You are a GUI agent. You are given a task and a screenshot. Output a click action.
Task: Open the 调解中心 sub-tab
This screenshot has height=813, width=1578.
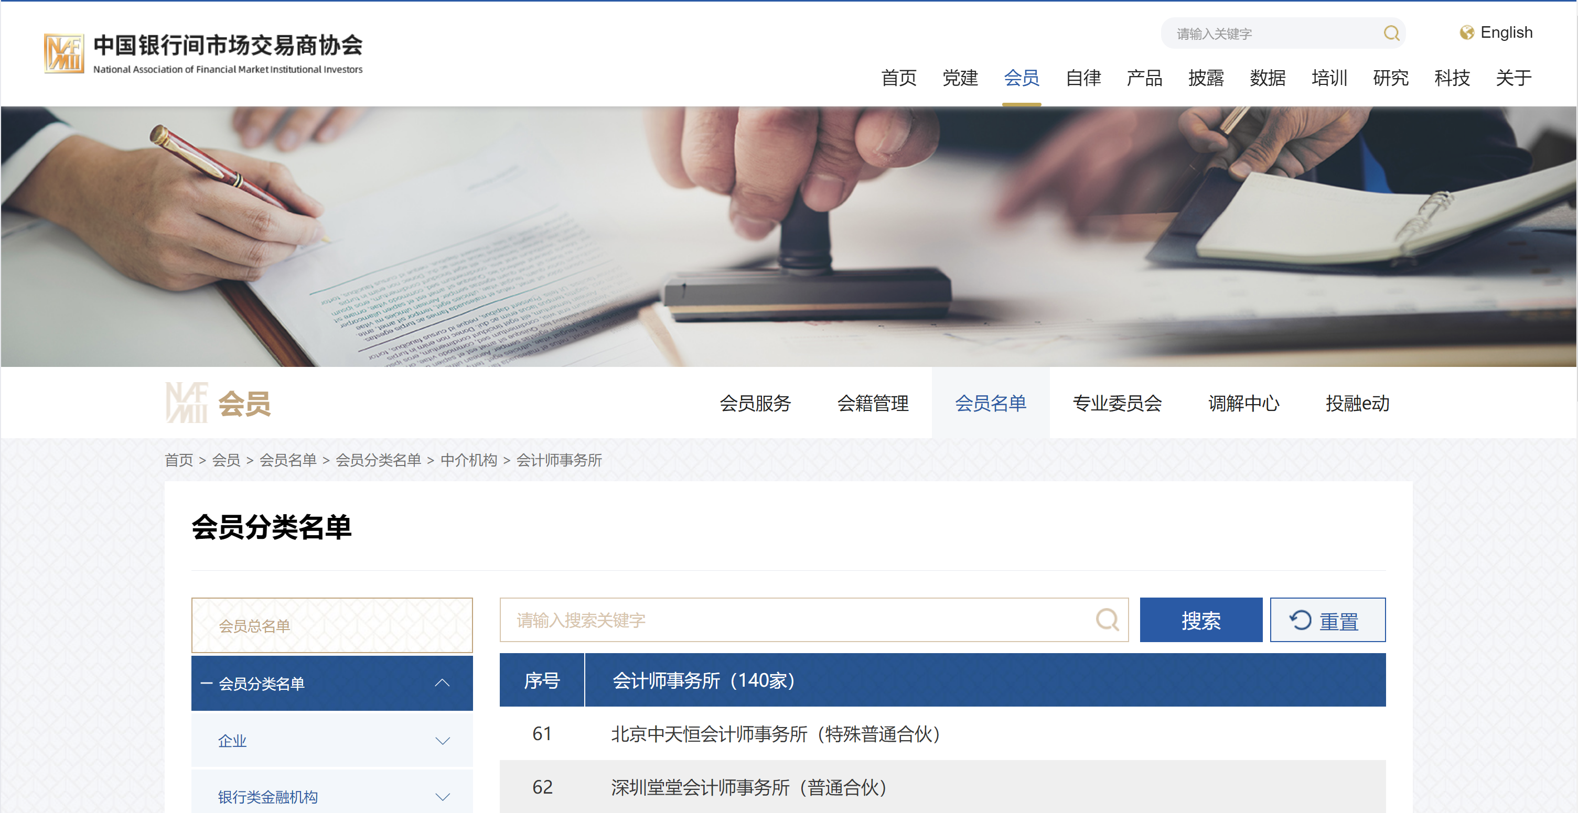pos(1243,403)
